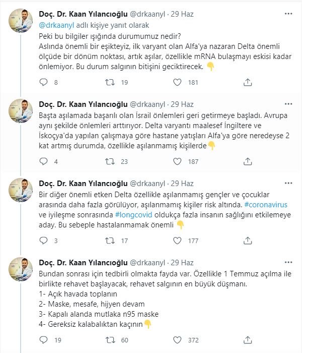Retweet the tweet with 60 retweets
Image resolution: width=328 pixels, height=353 pixels.
pos(110,340)
